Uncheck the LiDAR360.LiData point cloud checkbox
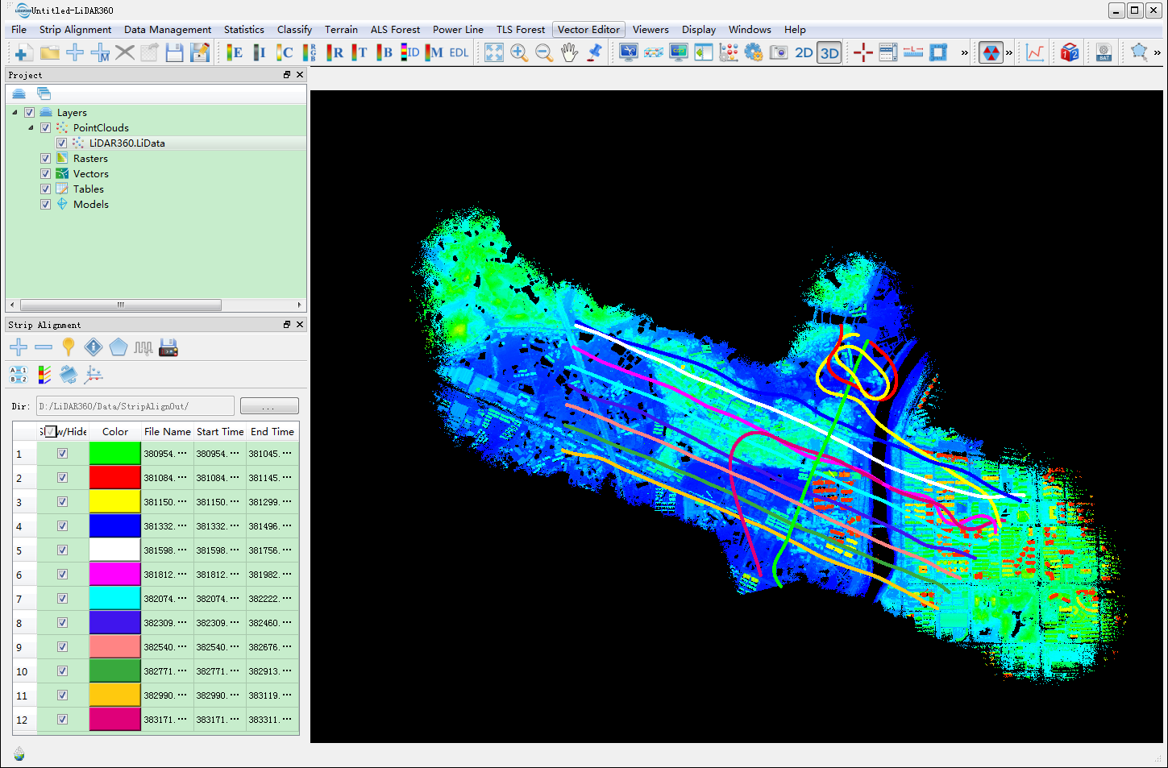The height and width of the screenshot is (768, 1168). (62, 143)
